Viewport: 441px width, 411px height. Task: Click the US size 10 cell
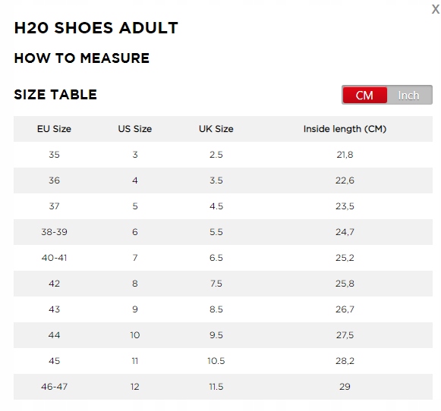tap(135, 335)
